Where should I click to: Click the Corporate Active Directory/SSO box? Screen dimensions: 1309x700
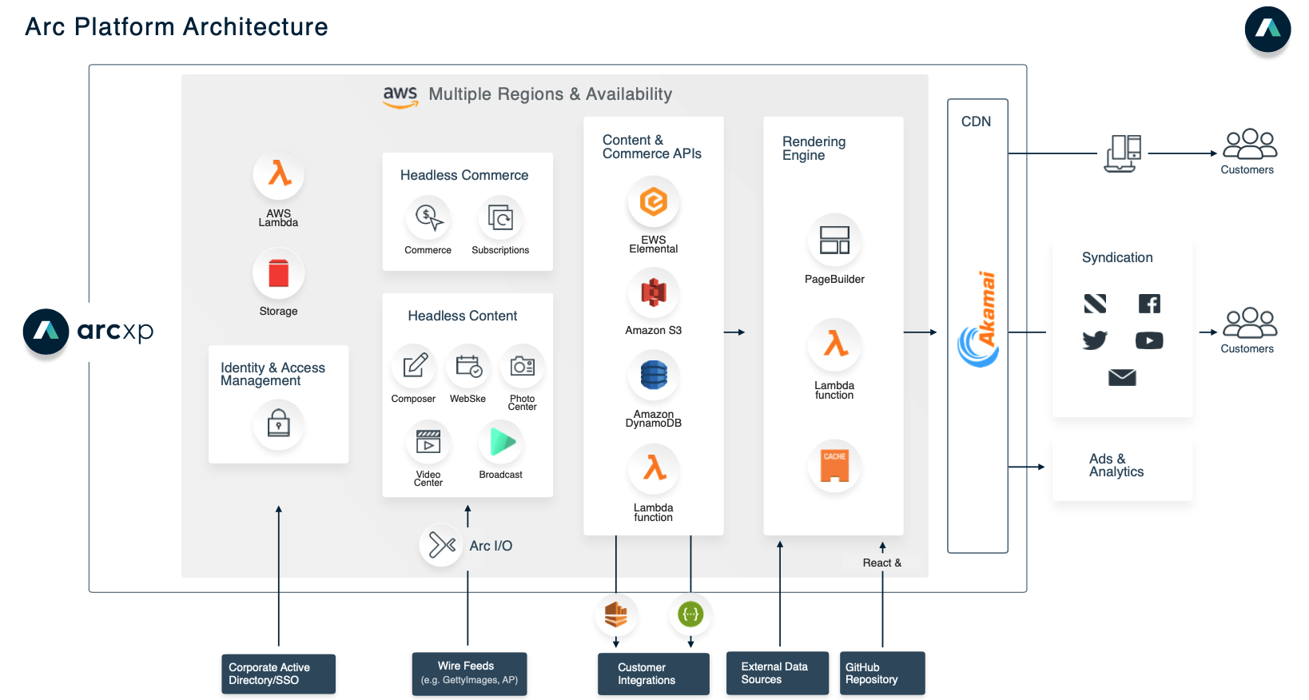tap(278, 674)
